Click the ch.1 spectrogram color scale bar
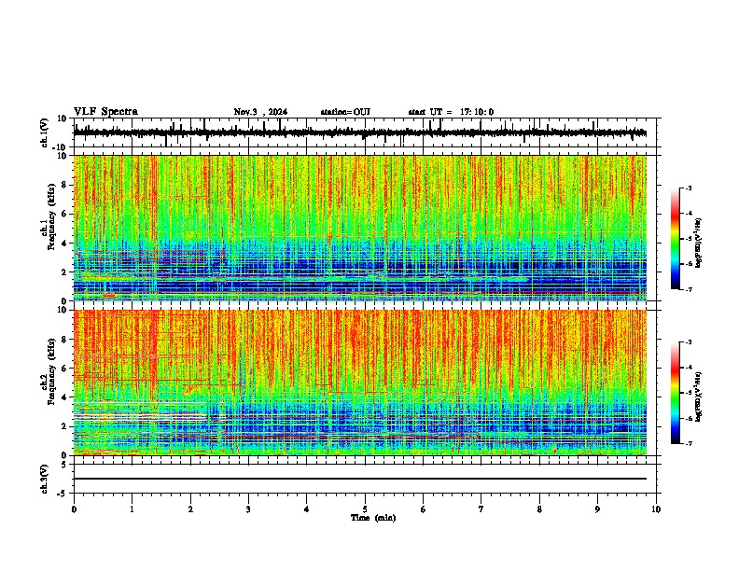The width and height of the screenshot is (739, 571). coord(676,239)
